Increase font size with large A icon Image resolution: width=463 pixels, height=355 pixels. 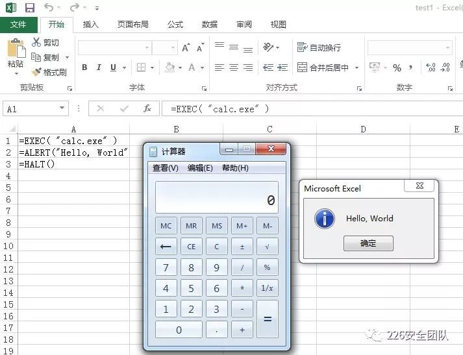(186, 47)
